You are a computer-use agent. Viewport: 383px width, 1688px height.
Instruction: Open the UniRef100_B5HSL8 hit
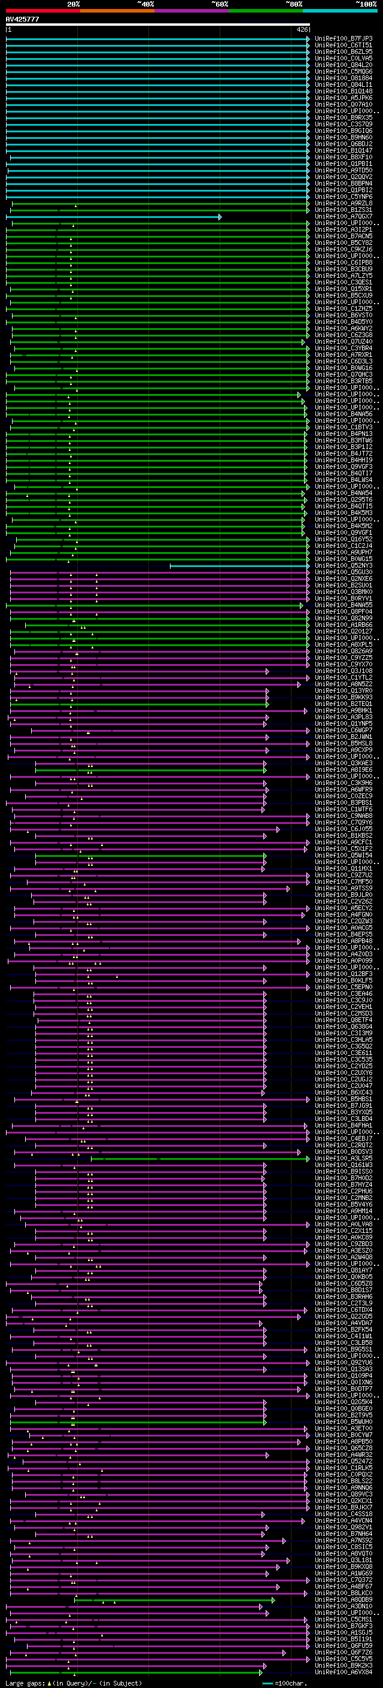[344, 743]
